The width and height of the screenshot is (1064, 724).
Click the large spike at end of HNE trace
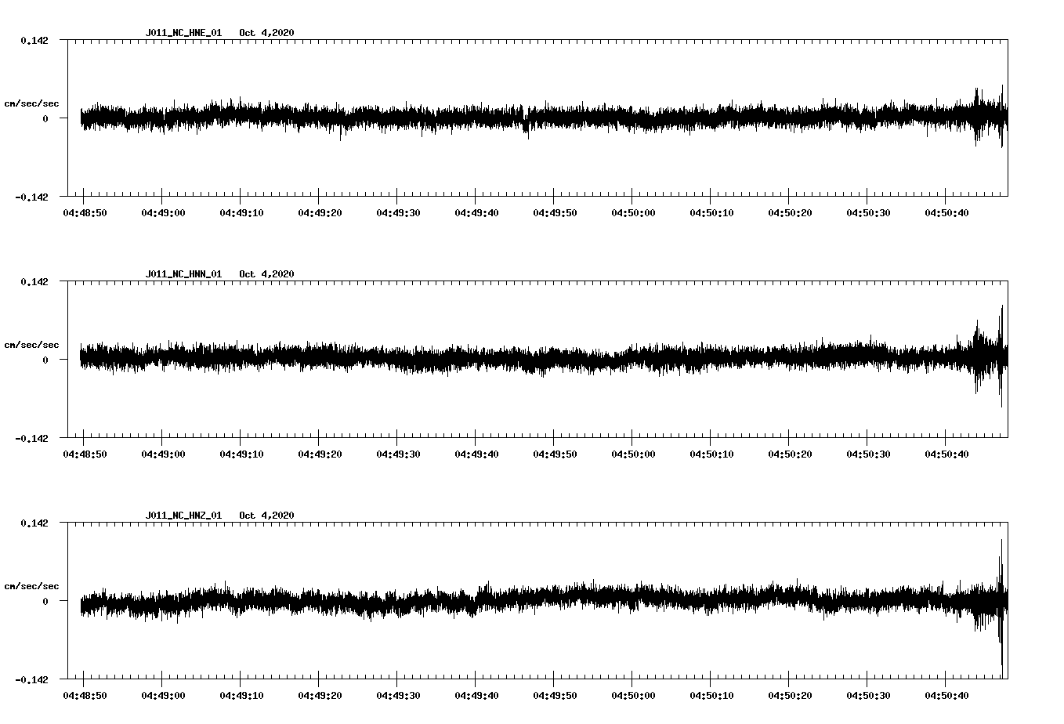tap(1003, 116)
